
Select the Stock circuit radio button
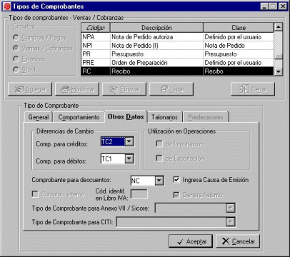click(16, 69)
